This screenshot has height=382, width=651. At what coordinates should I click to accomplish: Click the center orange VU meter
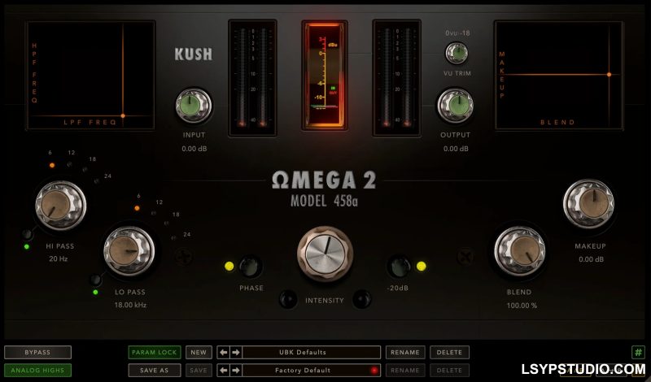tap(325, 75)
